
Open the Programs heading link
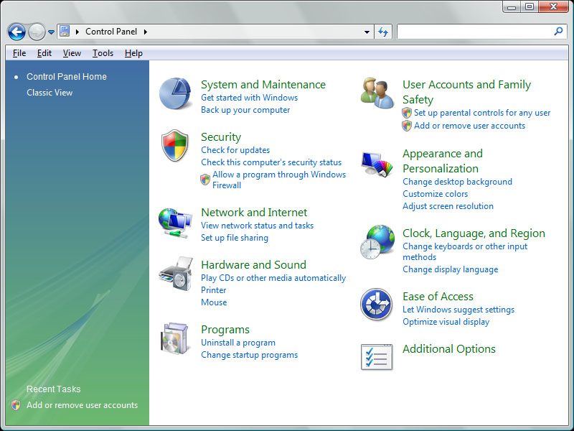pyautogui.click(x=225, y=330)
